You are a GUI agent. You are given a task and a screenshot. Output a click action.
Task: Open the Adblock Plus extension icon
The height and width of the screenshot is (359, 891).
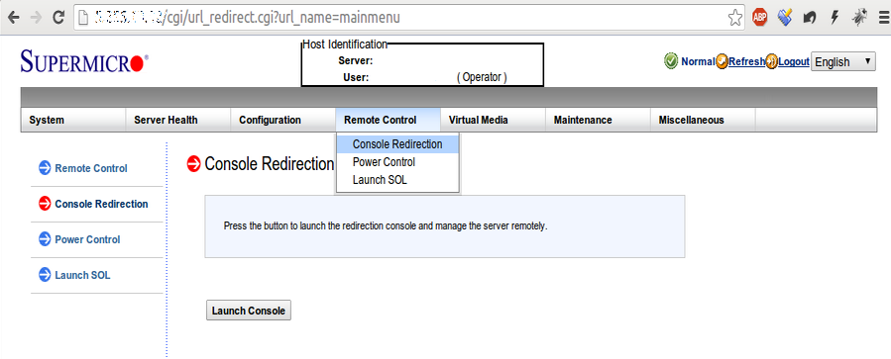point(760,18)
